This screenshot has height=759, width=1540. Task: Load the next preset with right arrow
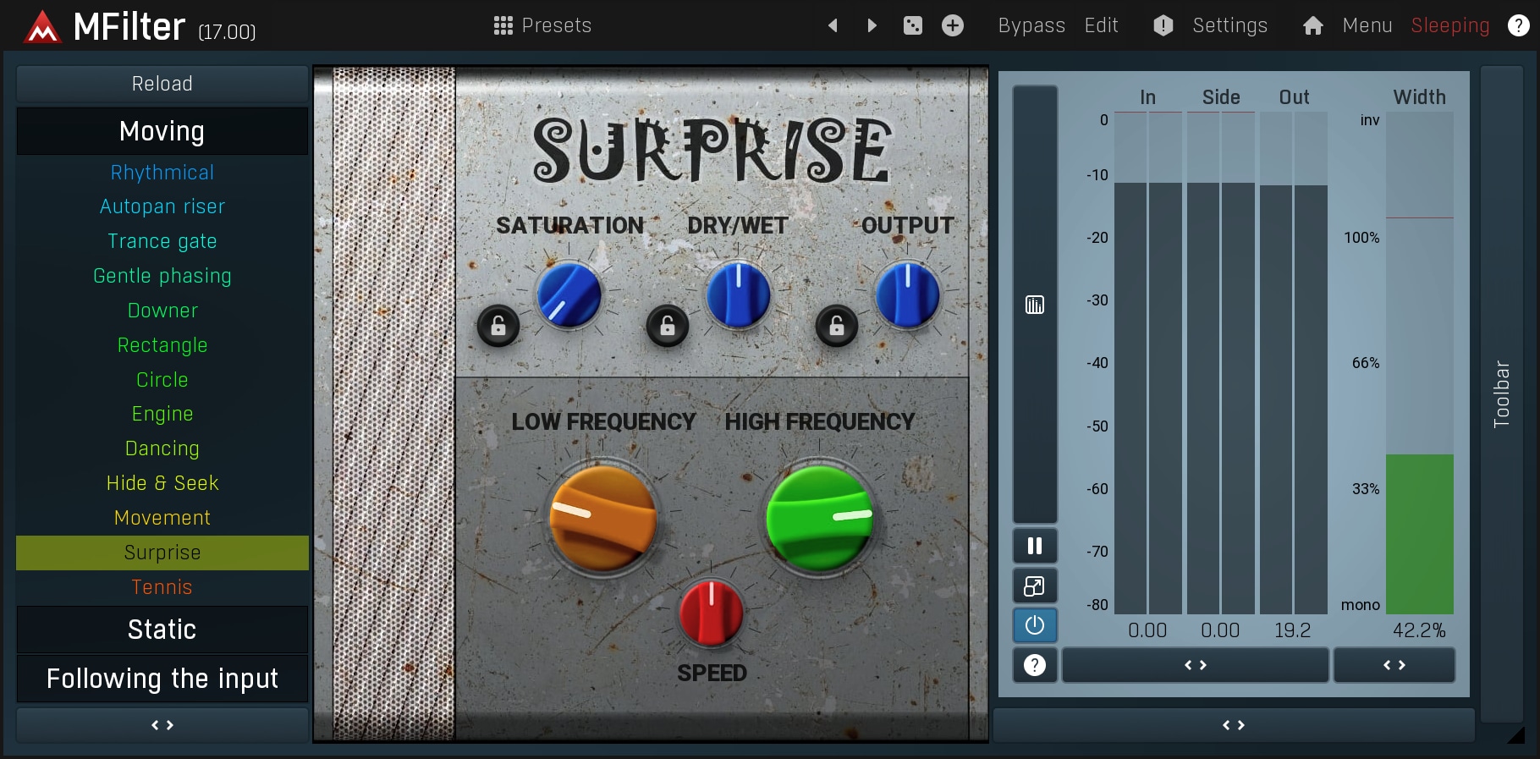click(872, 25)
